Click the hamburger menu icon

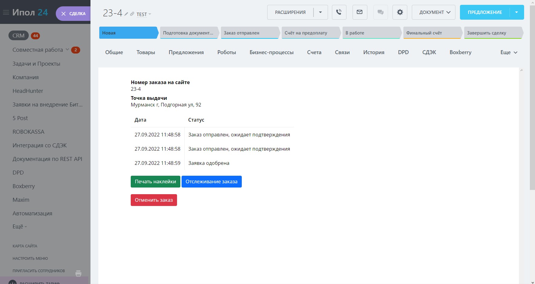point(6,12)
